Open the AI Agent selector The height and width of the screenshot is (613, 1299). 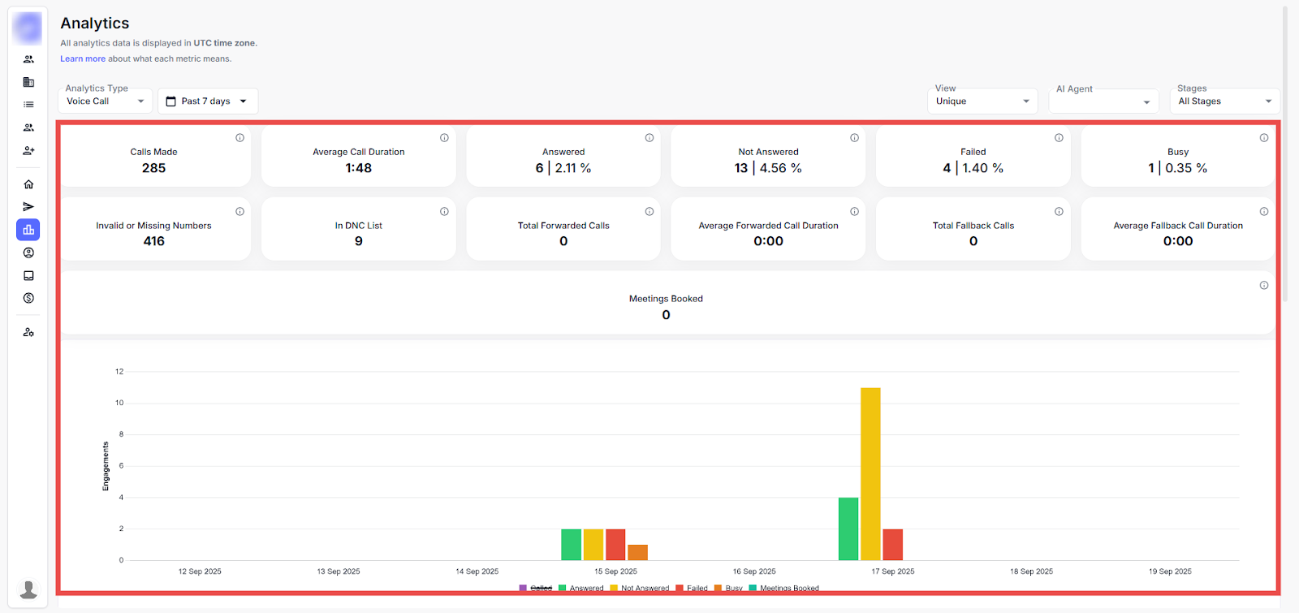[x=1103, y=101]
